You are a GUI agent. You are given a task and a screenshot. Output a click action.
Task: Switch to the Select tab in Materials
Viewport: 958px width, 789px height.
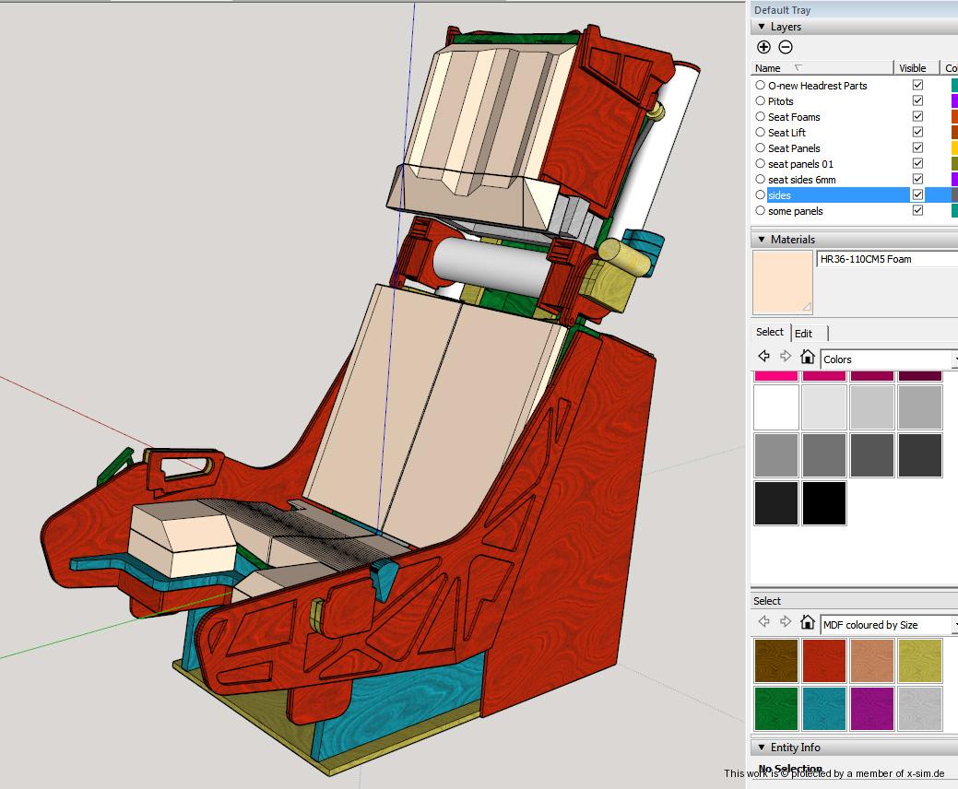pyautogui.click(x=769, y=332)
